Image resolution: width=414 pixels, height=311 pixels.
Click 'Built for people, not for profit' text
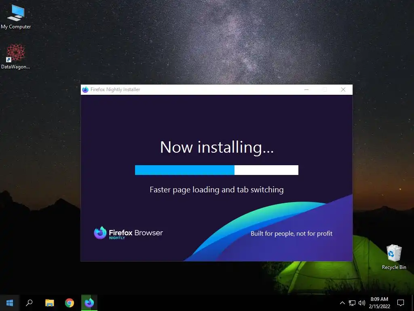[x=291, y=234]
